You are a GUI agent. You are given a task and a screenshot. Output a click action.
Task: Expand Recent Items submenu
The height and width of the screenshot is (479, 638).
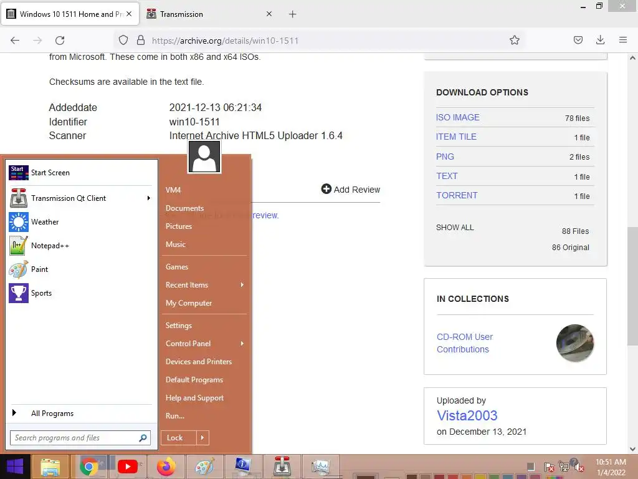pos(242,284)
